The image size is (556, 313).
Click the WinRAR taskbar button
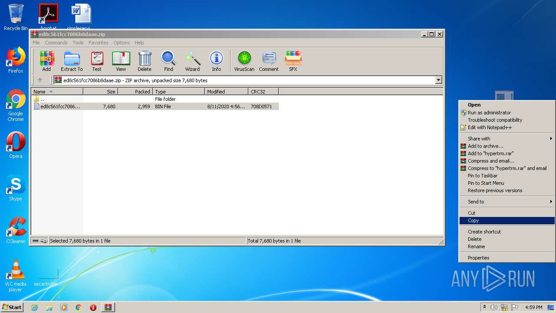coord(108,307)
